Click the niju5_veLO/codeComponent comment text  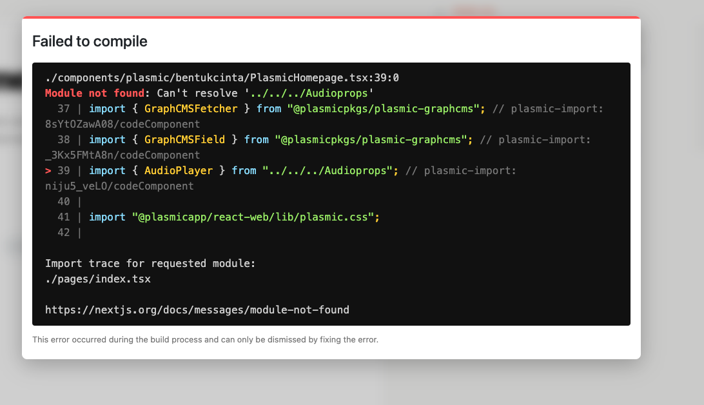[119, 186]
